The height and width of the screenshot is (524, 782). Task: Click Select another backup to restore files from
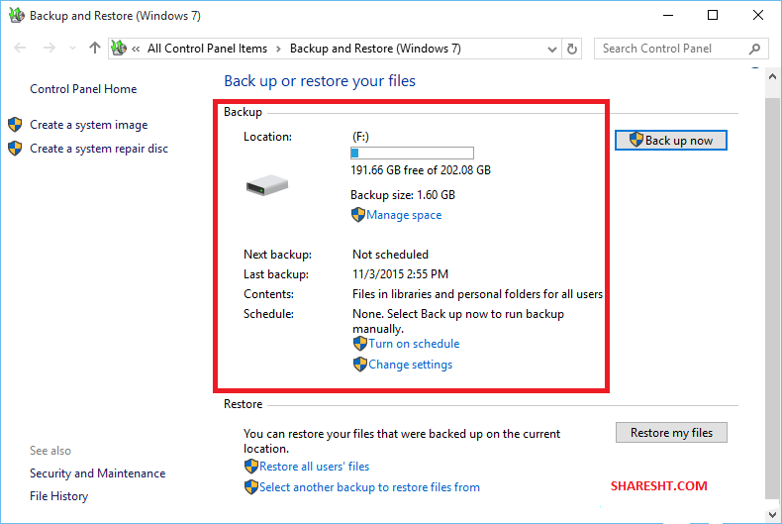tap(369, 487)
